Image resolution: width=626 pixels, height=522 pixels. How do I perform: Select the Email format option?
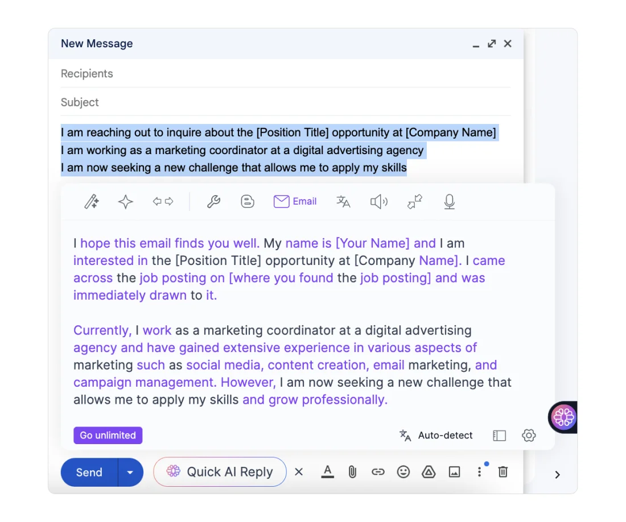click(x=295, y=201)
